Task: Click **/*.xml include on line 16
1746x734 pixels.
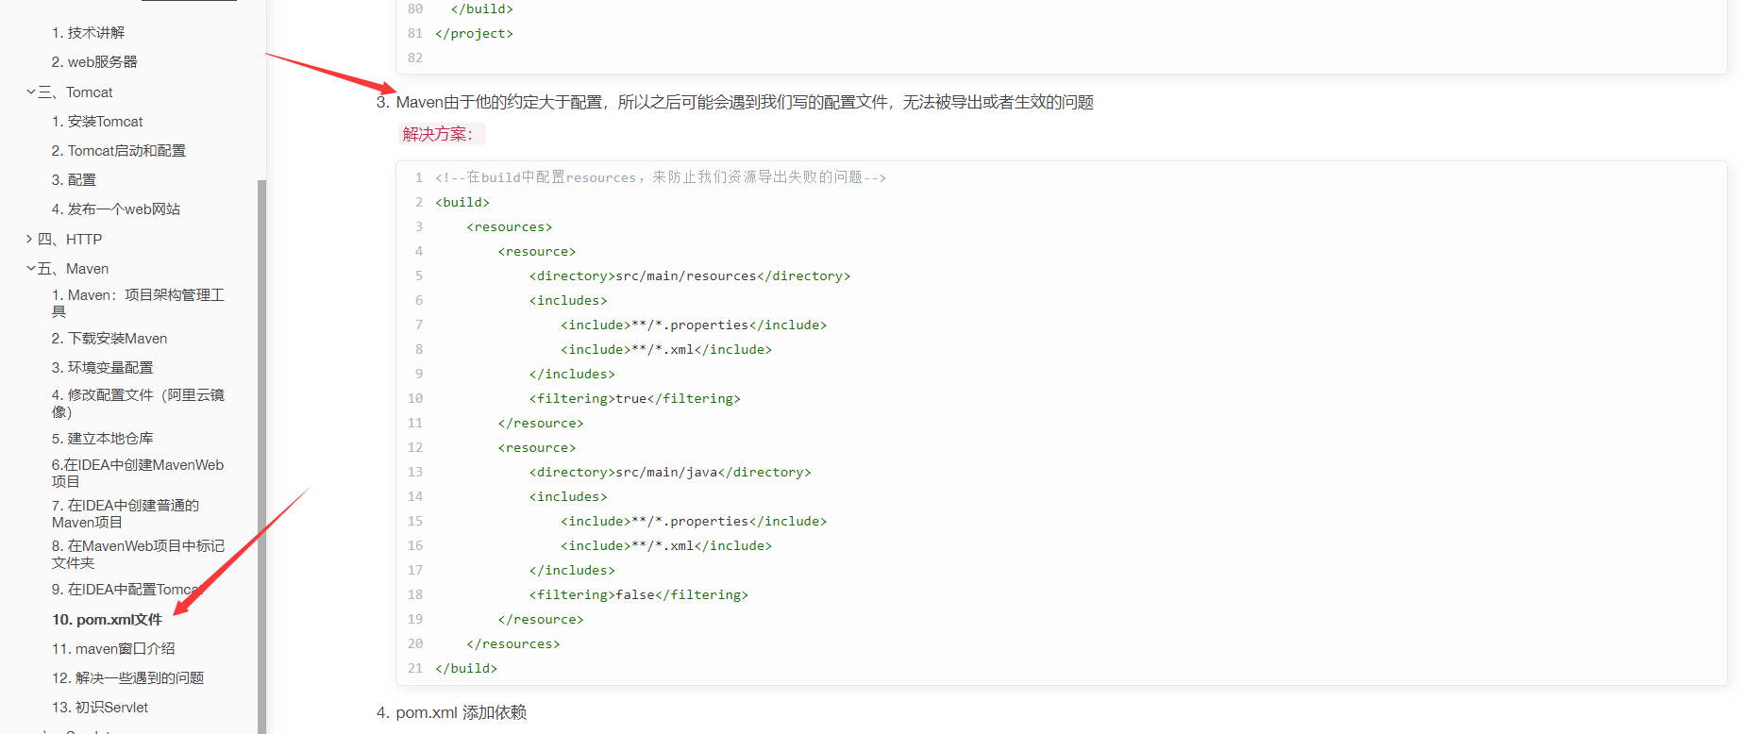Action: 666,545
